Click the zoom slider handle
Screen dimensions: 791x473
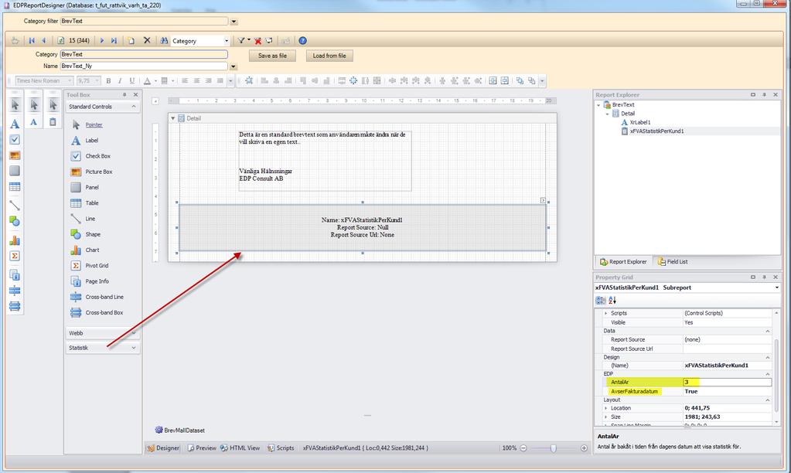[554, 447]
